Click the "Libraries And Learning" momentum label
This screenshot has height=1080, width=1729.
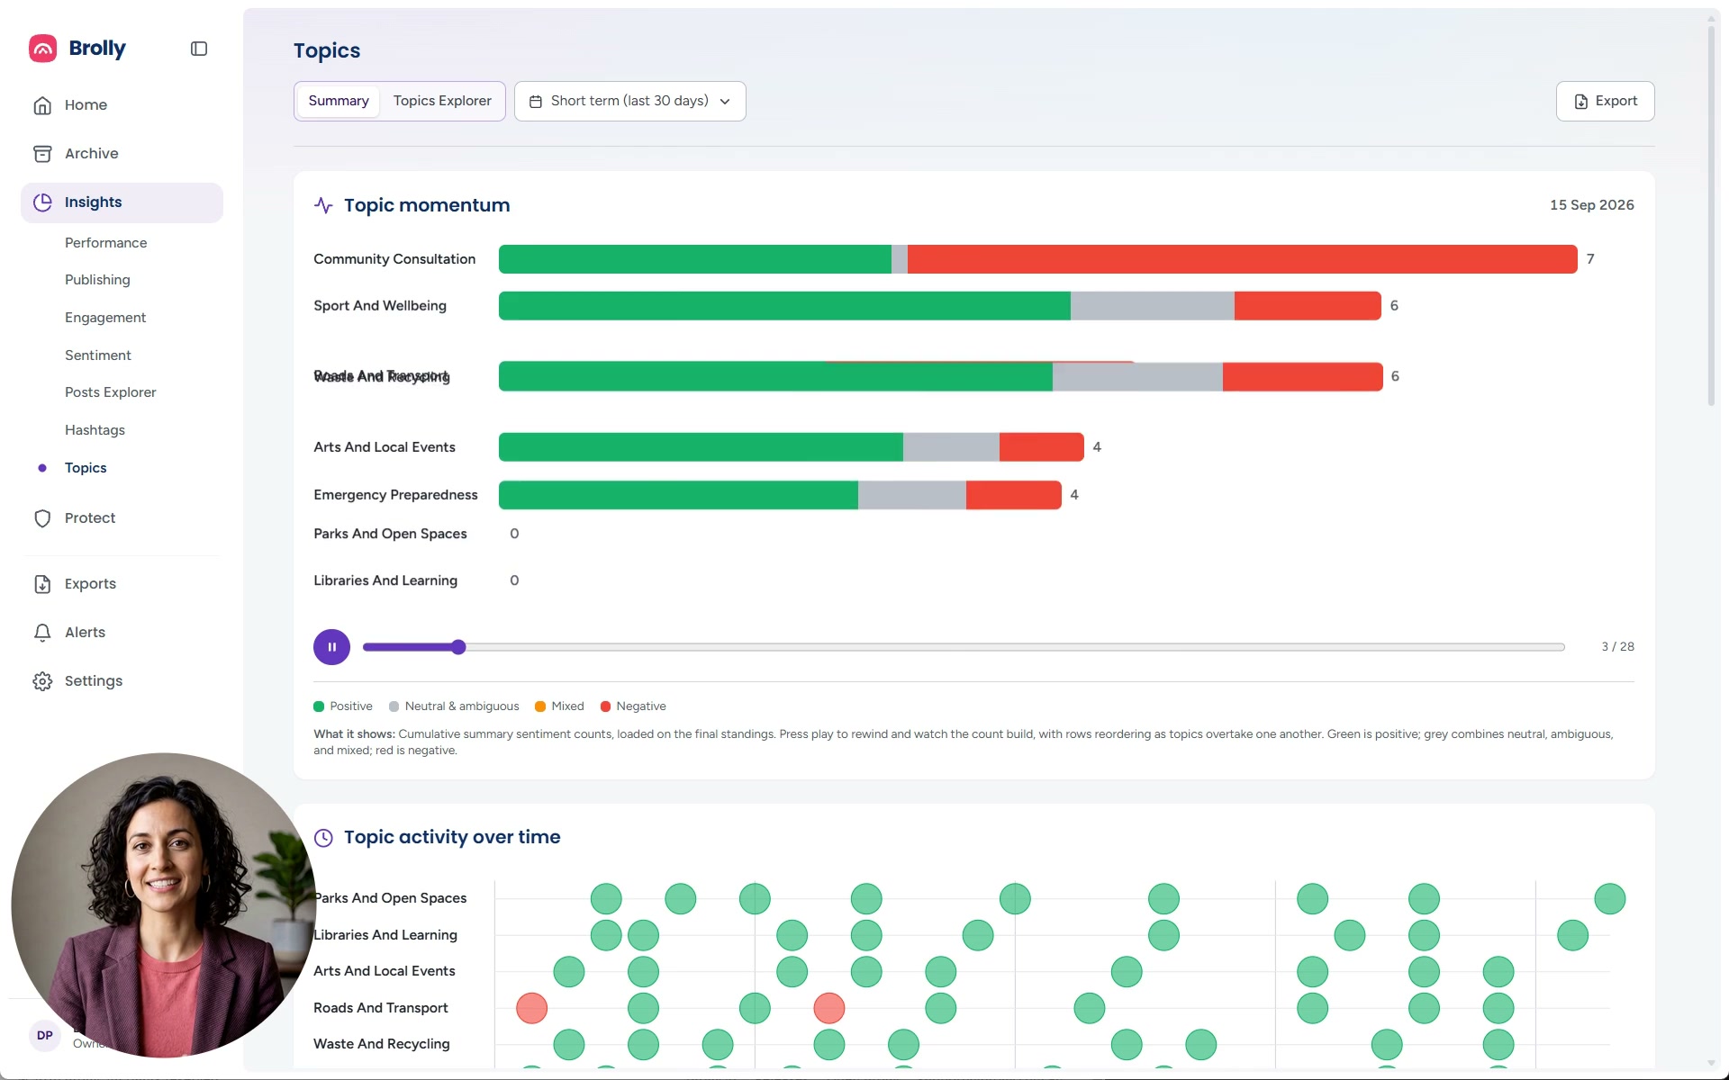click(x=385, y=580)
